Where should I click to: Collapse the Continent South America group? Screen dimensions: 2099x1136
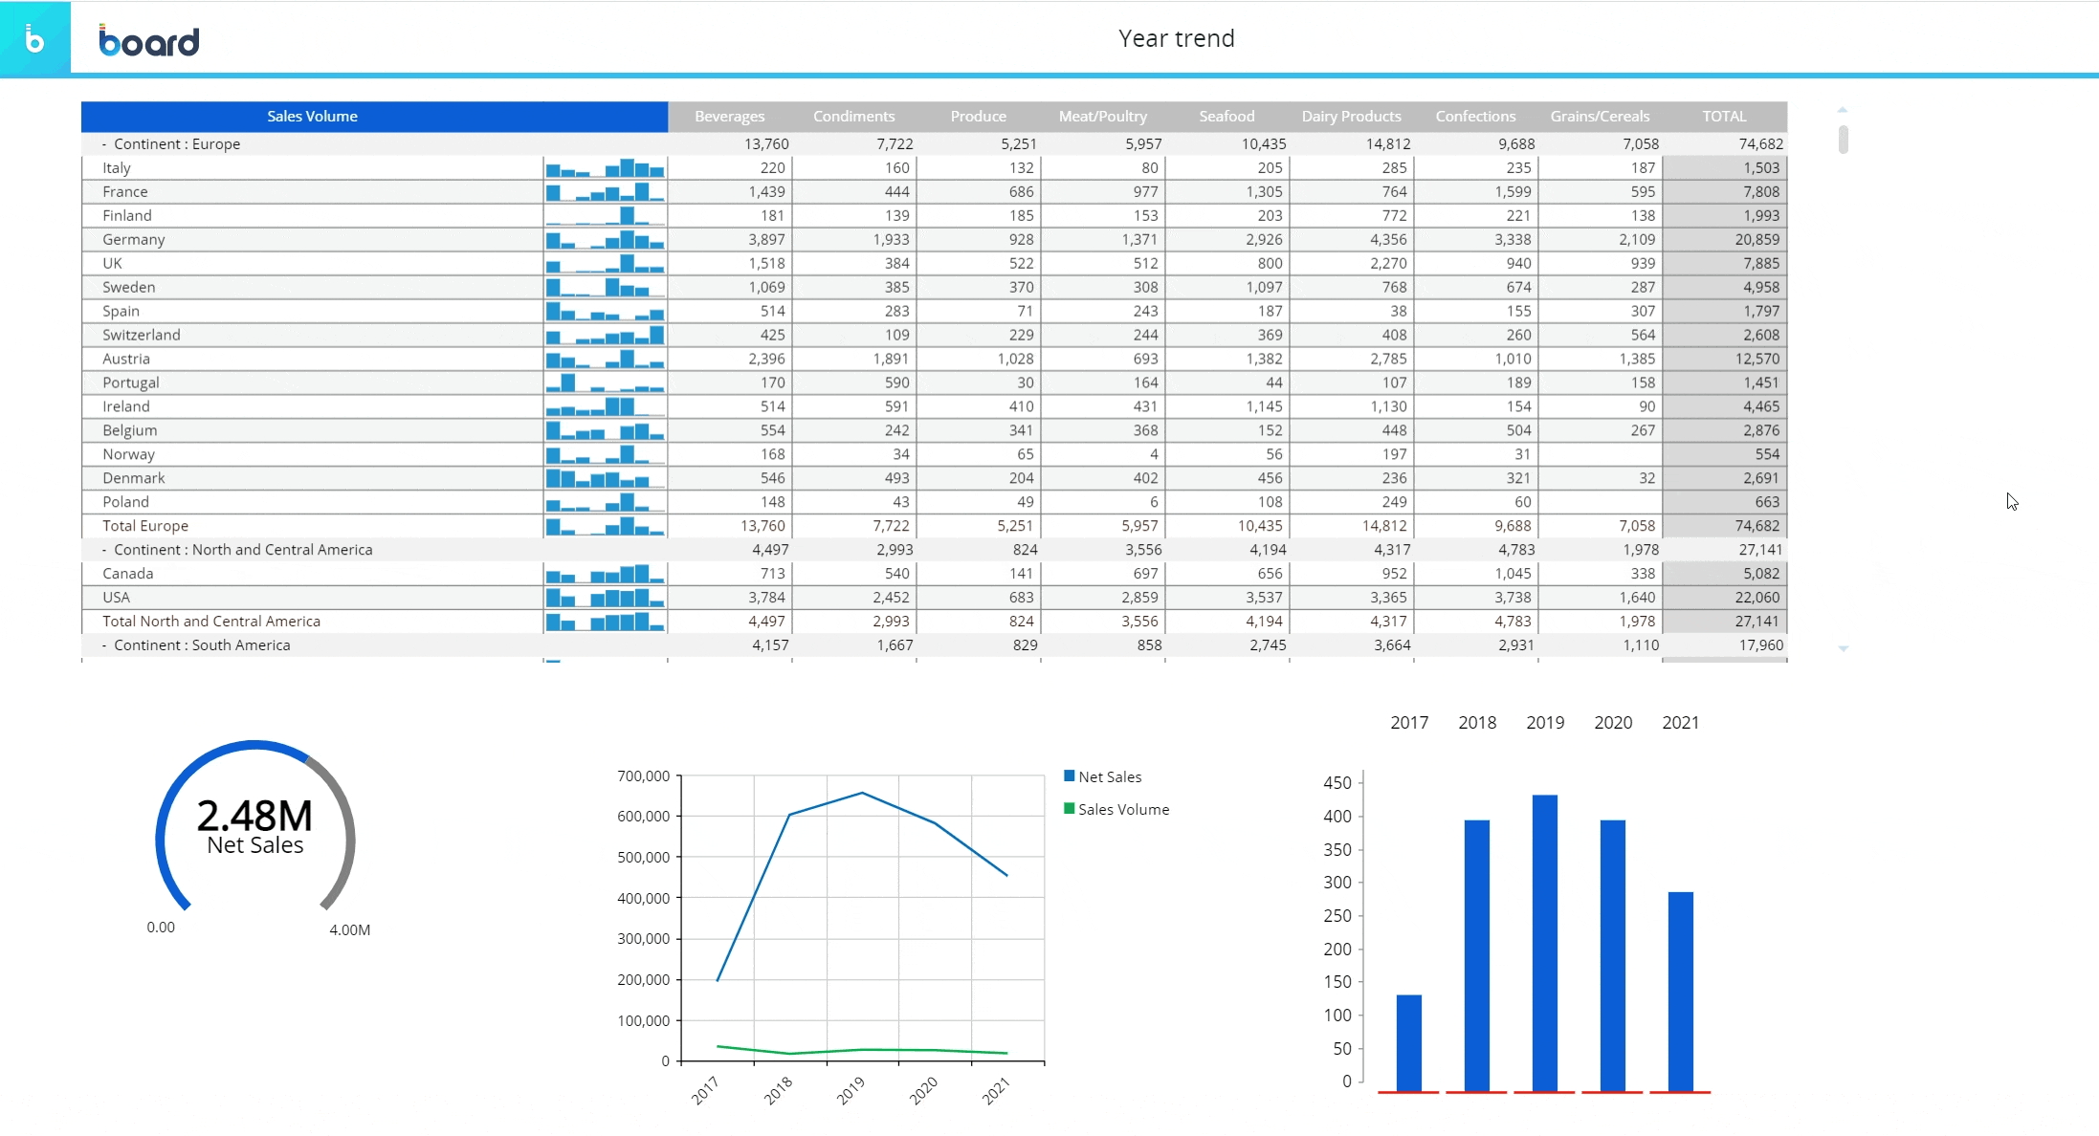104,644
